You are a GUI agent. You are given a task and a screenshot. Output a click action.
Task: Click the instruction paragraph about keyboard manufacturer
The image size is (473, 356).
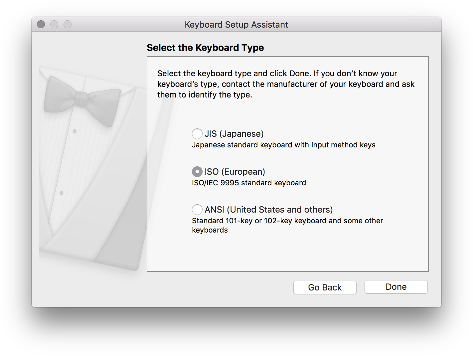pos(286,84)
